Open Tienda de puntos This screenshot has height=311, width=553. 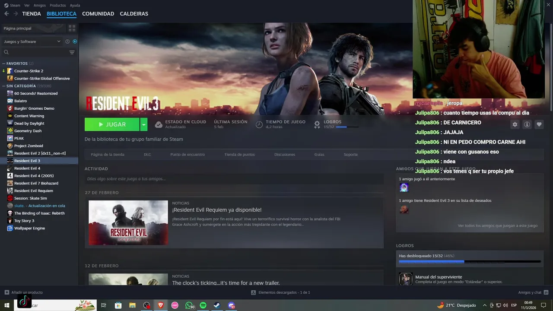(x=239, y=155)
